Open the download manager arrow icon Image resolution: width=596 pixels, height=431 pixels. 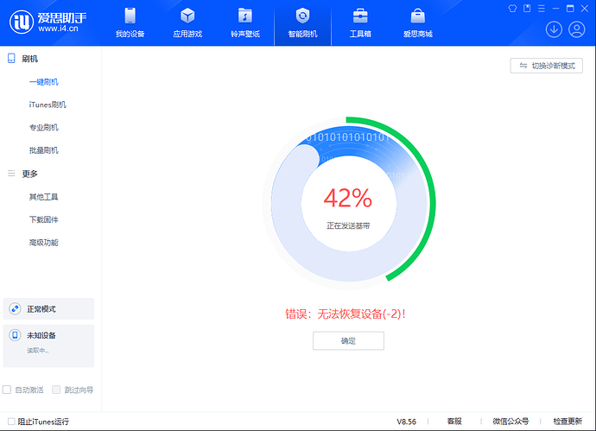[x=554, y=29]
